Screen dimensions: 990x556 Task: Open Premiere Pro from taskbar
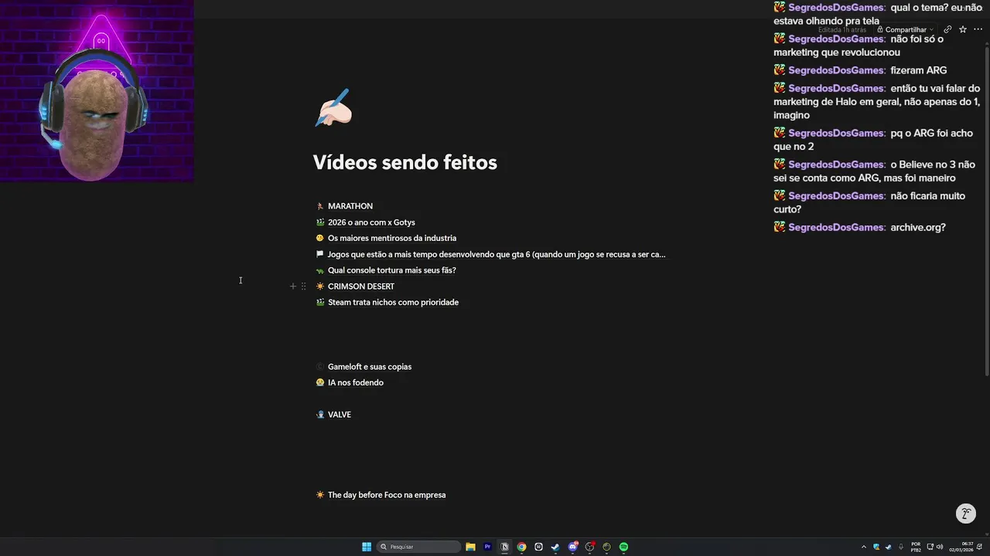487,547
